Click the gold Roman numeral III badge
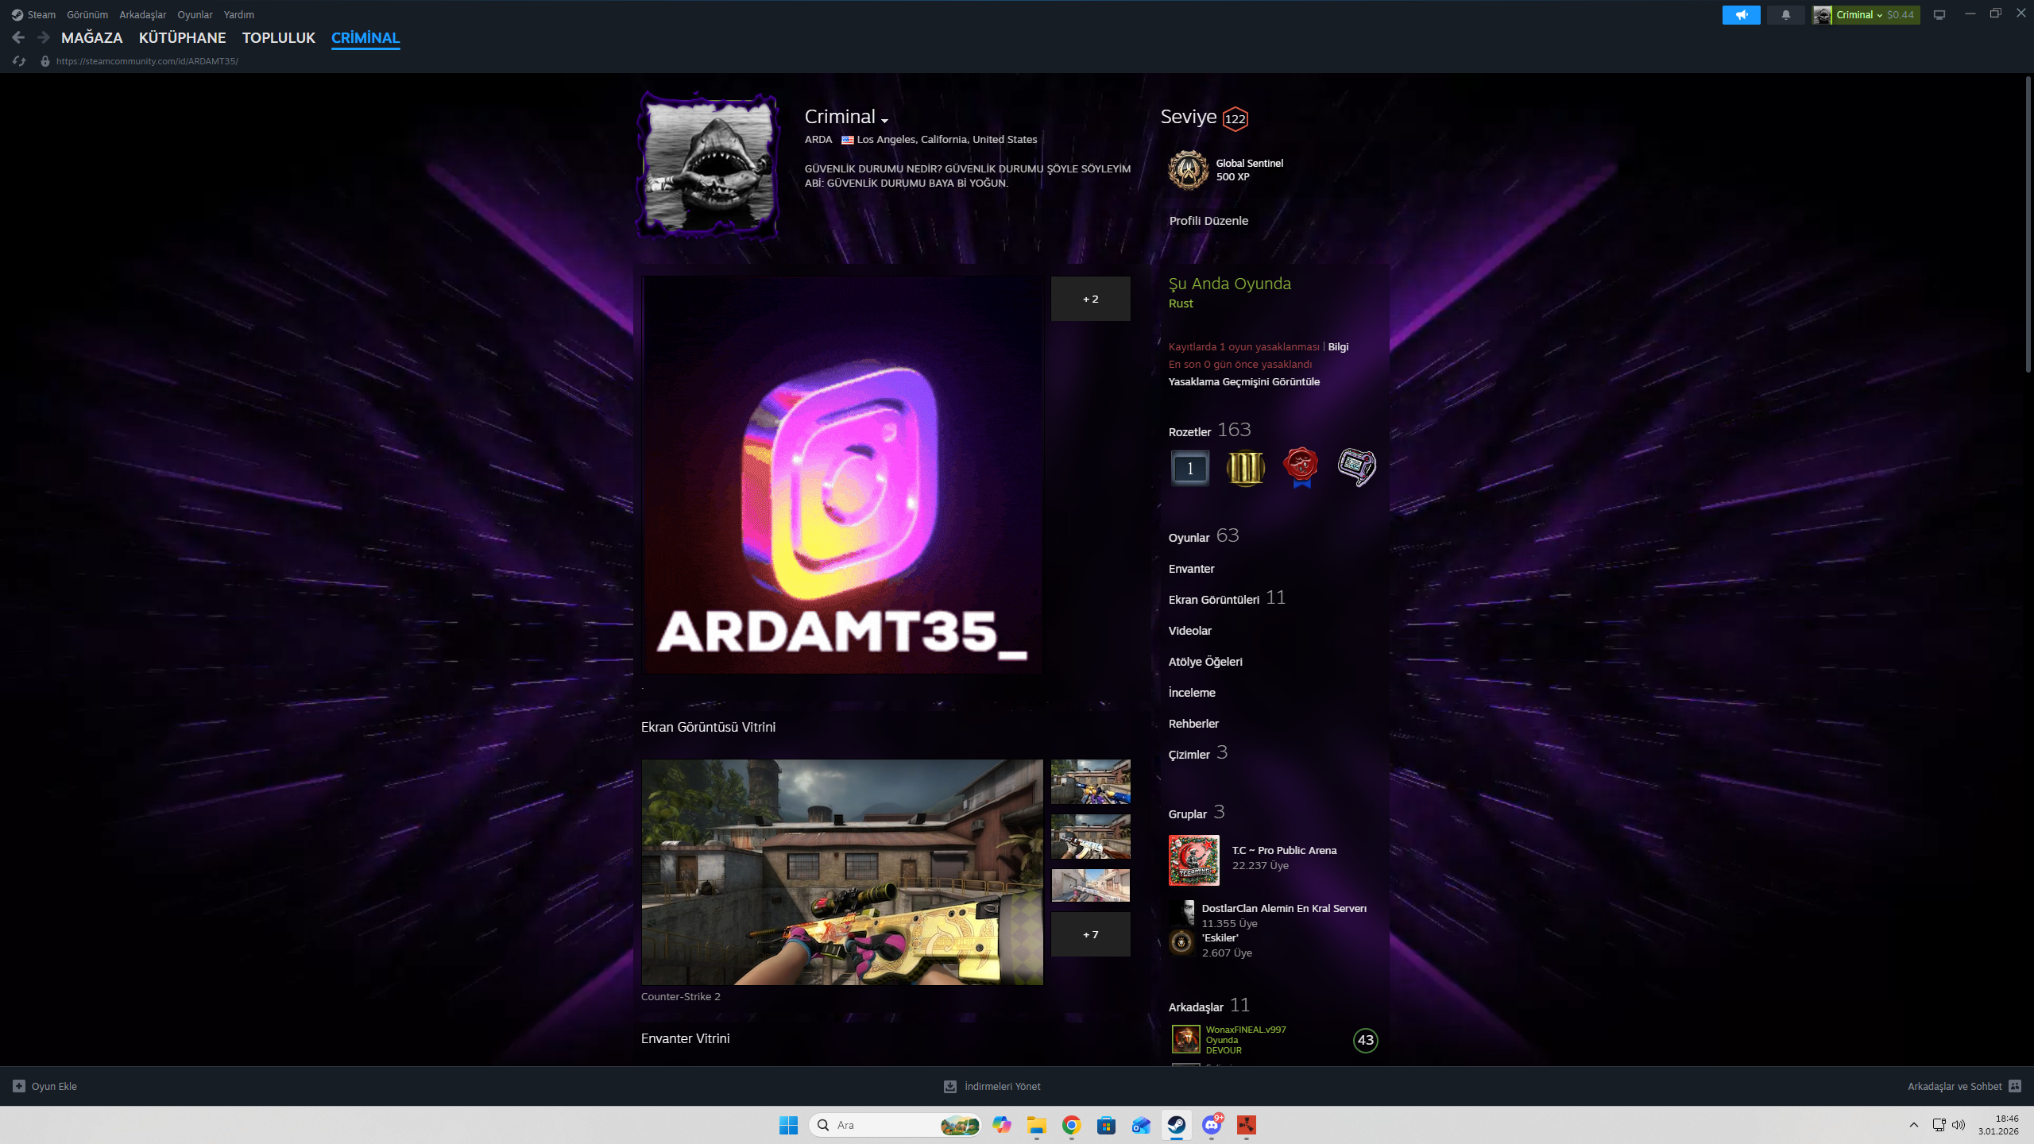Viewport: 2034px width, 1144px height. (1245, 468)
